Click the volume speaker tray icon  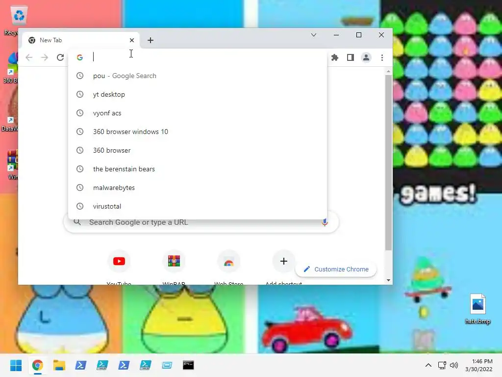(x=454, y=365)
